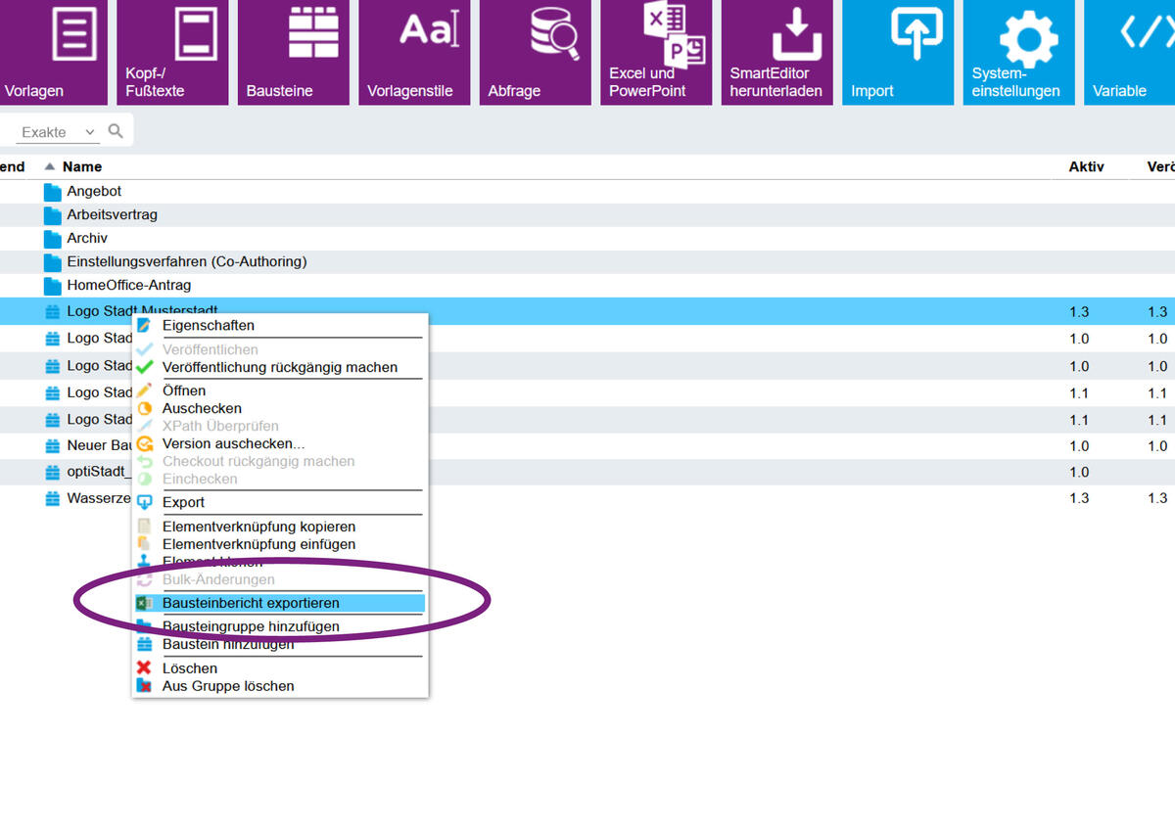Open the Kopf-/Fußtexte tile
1175x827 pixels.
pos(172,52)
